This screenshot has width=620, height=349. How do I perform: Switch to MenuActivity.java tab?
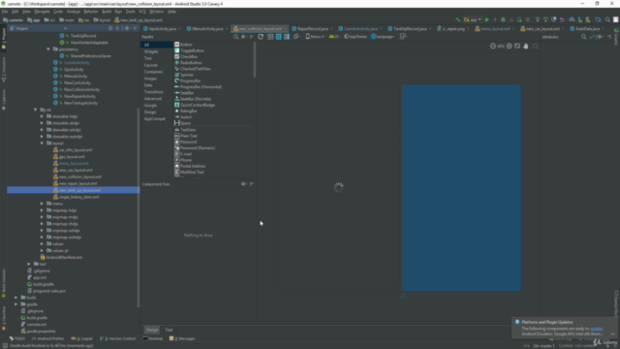[x=207, y=29]
